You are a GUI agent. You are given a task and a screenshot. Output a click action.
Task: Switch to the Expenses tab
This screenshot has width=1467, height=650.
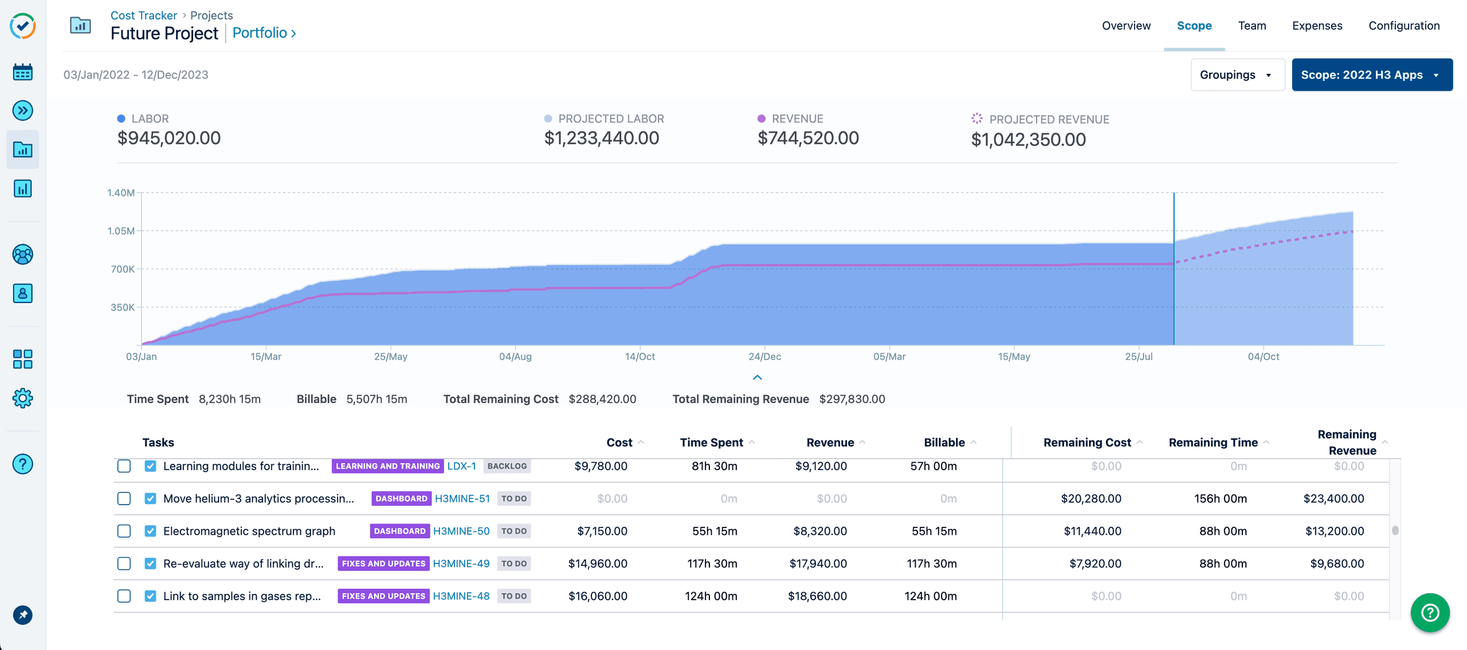coord(1316,26)
